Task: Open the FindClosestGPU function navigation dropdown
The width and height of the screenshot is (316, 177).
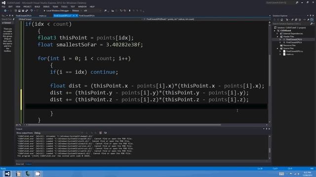Action: 205,19
